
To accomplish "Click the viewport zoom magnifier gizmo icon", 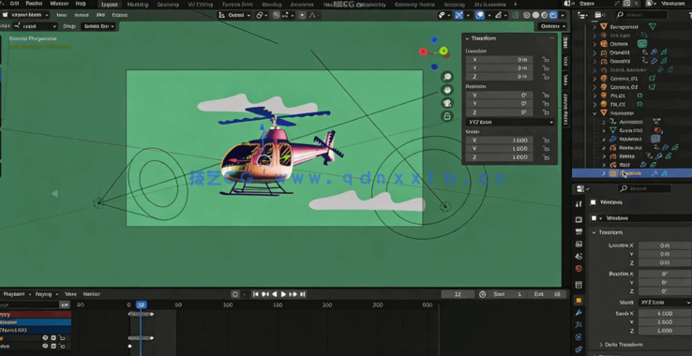I will [447, 77].
